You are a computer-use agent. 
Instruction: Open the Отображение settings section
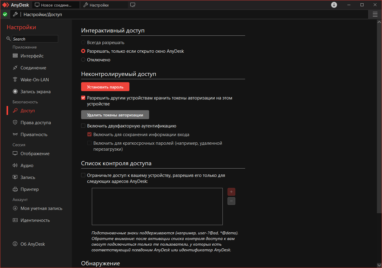point(35,154)
